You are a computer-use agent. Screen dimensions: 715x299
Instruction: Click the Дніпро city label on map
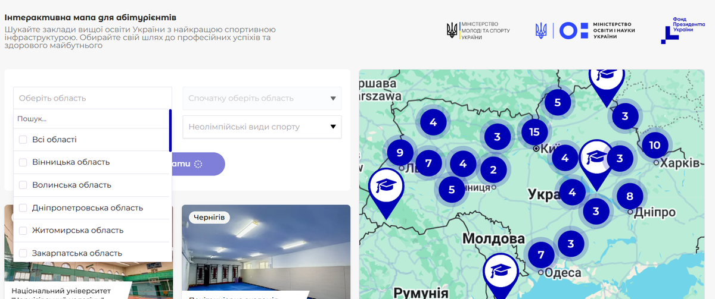point(655,212)
